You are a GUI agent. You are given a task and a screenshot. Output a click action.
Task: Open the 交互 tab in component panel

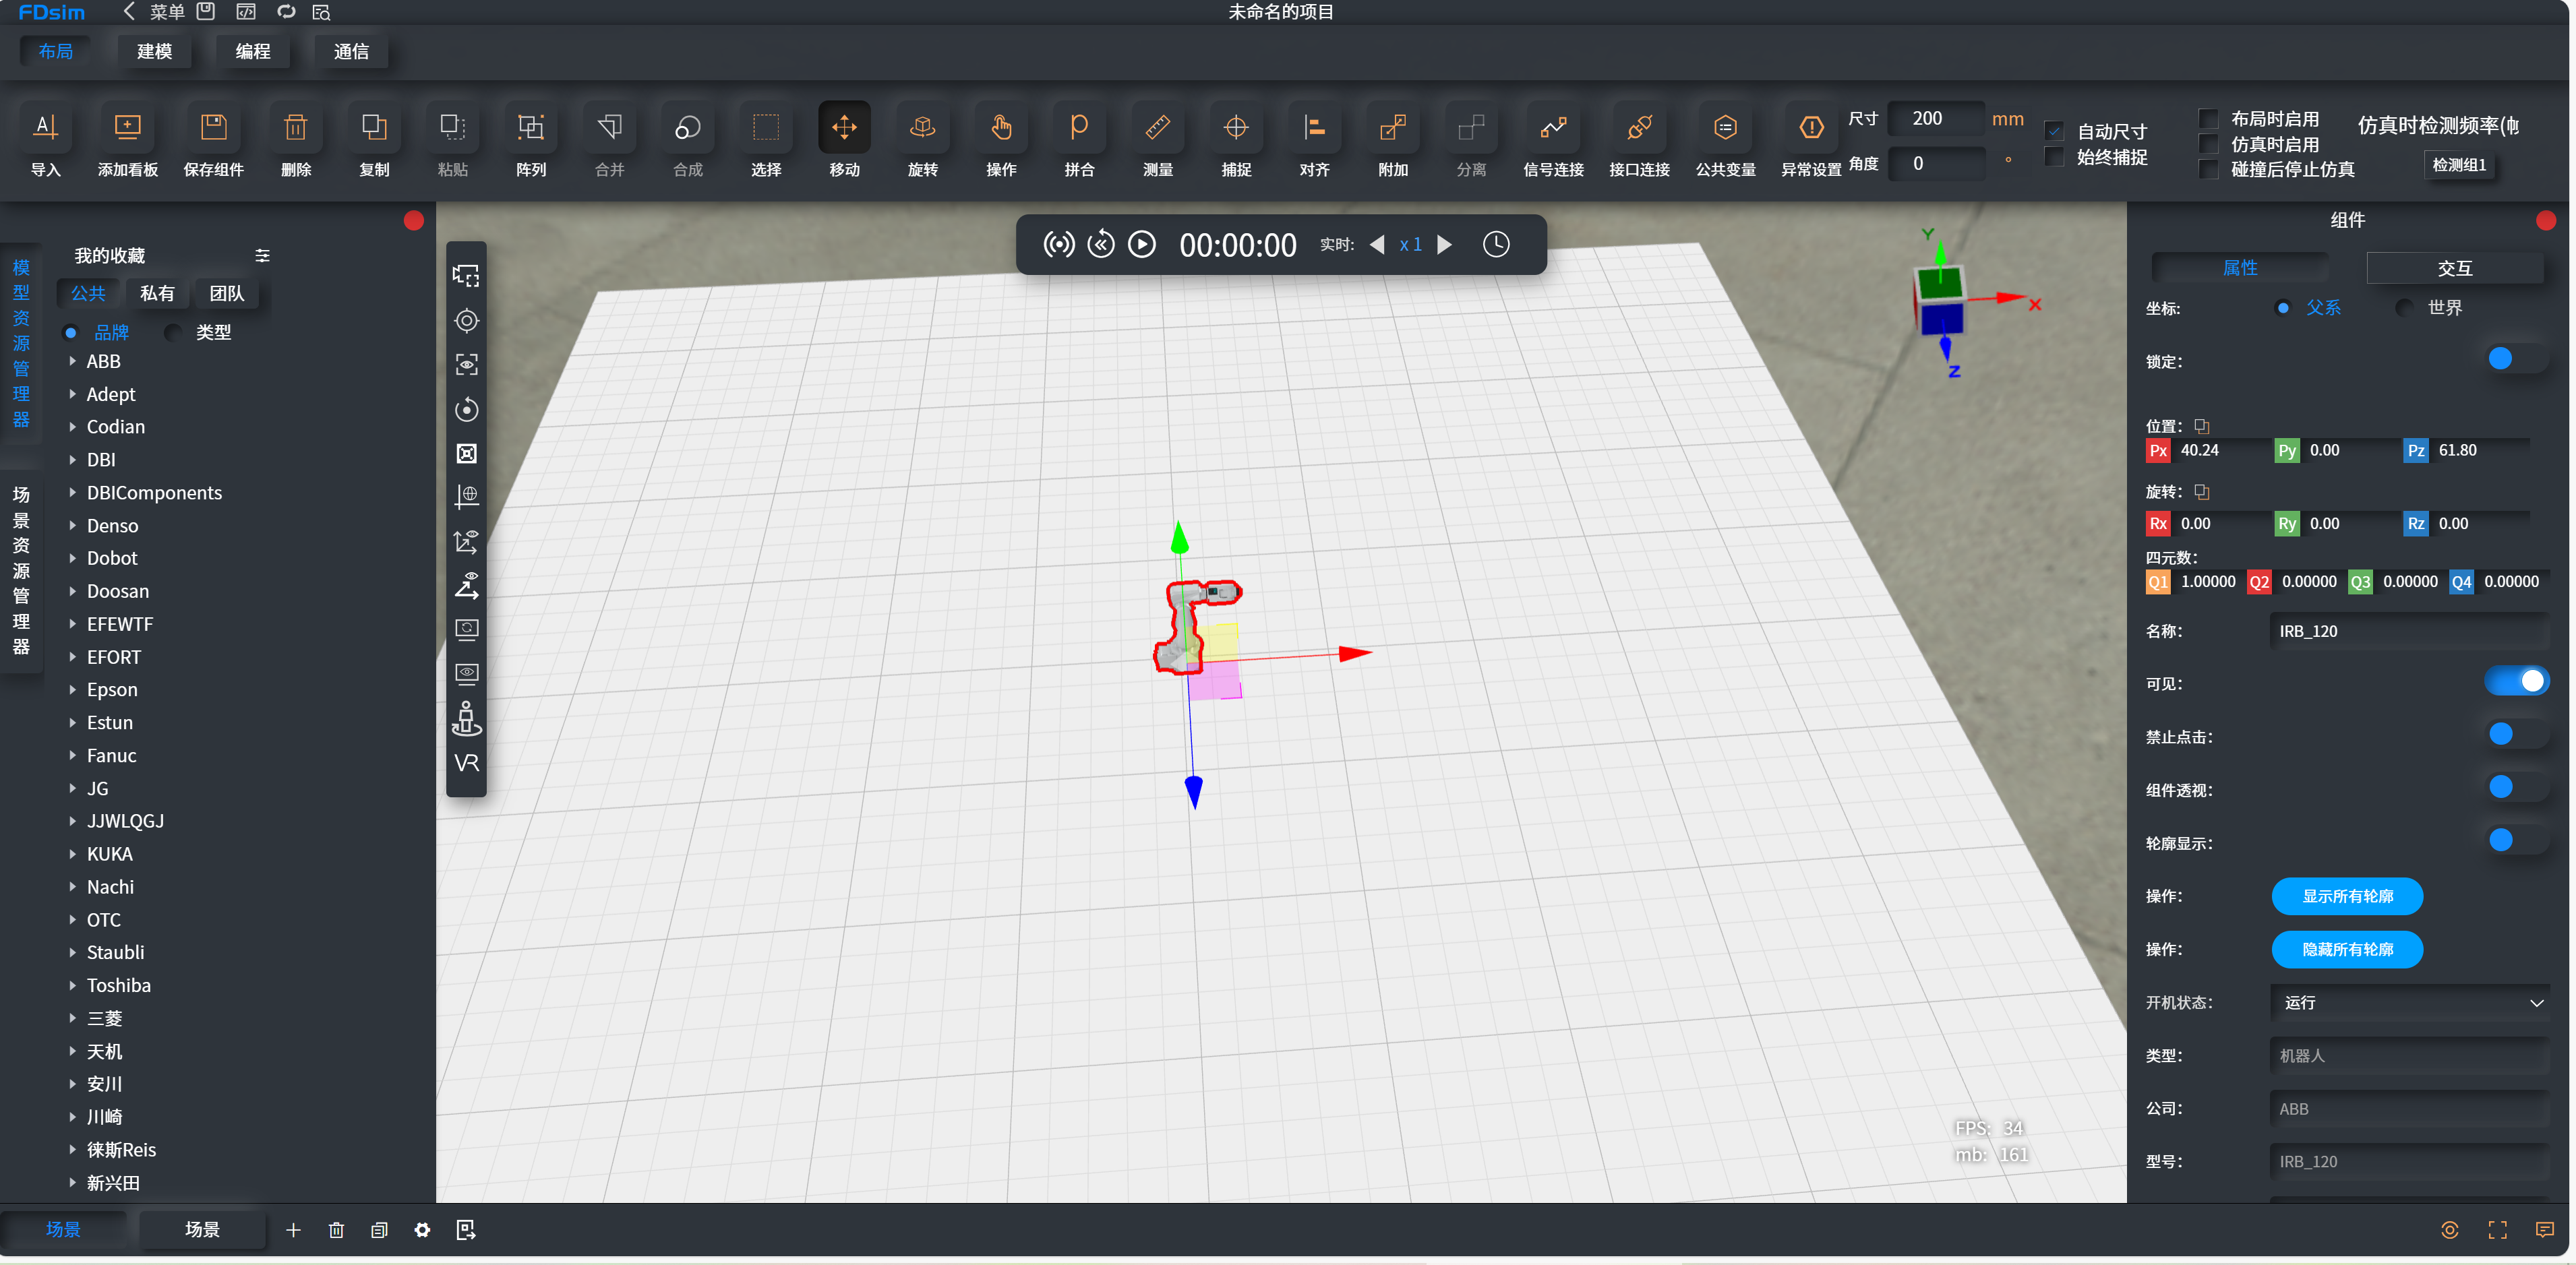tap(2454, 268)
